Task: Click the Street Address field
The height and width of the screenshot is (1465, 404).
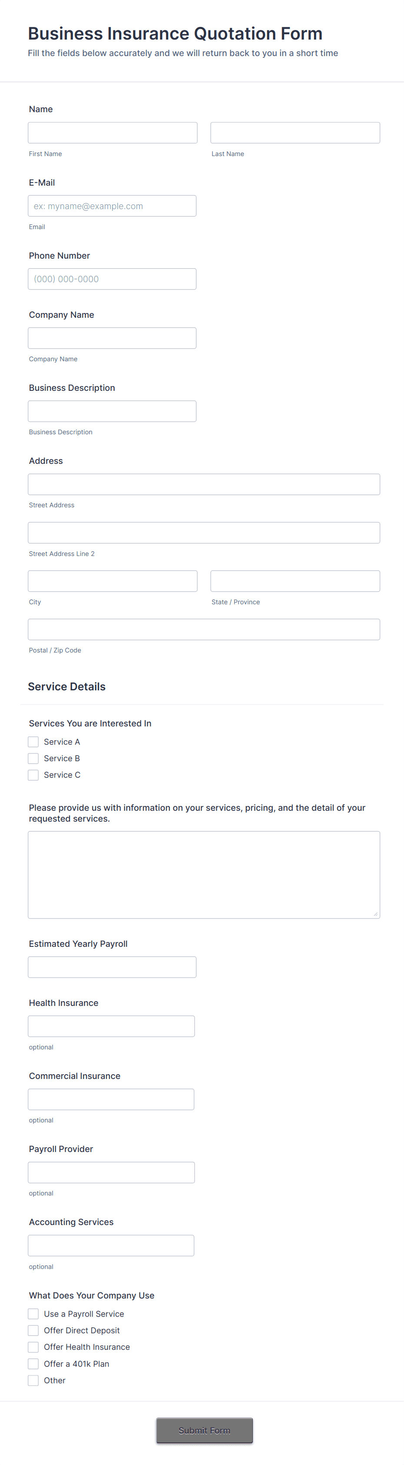Action: [x=203, y=484]
